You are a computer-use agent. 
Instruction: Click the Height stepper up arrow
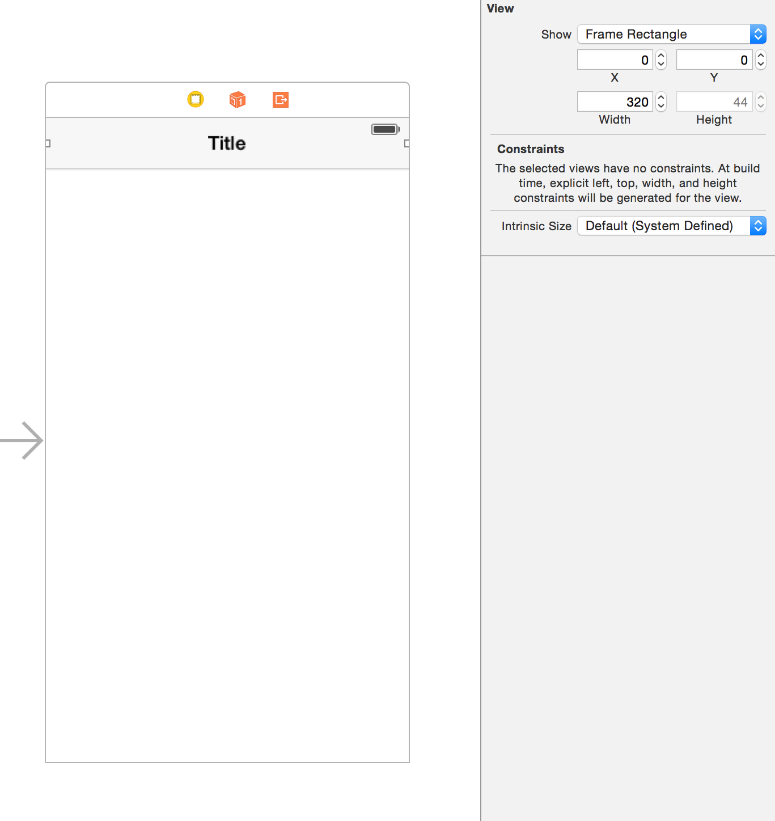[x=760, y=98]
